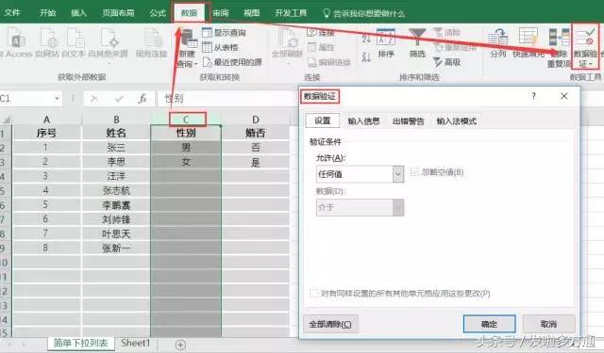
Task: Open the 开发工具 ribbon tab
Action: [291, 12]
